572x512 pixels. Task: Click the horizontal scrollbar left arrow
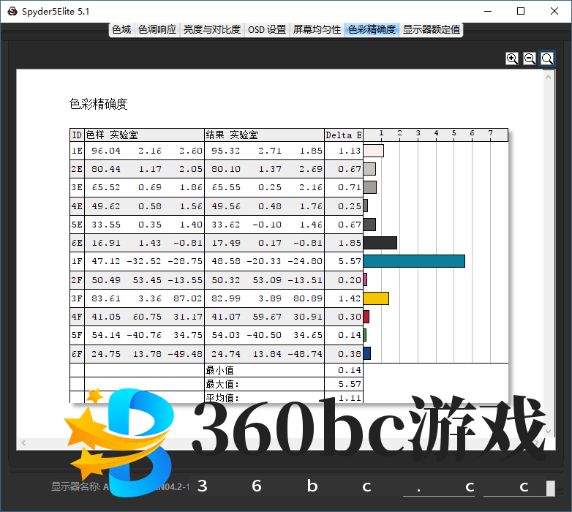click(23, 443)
